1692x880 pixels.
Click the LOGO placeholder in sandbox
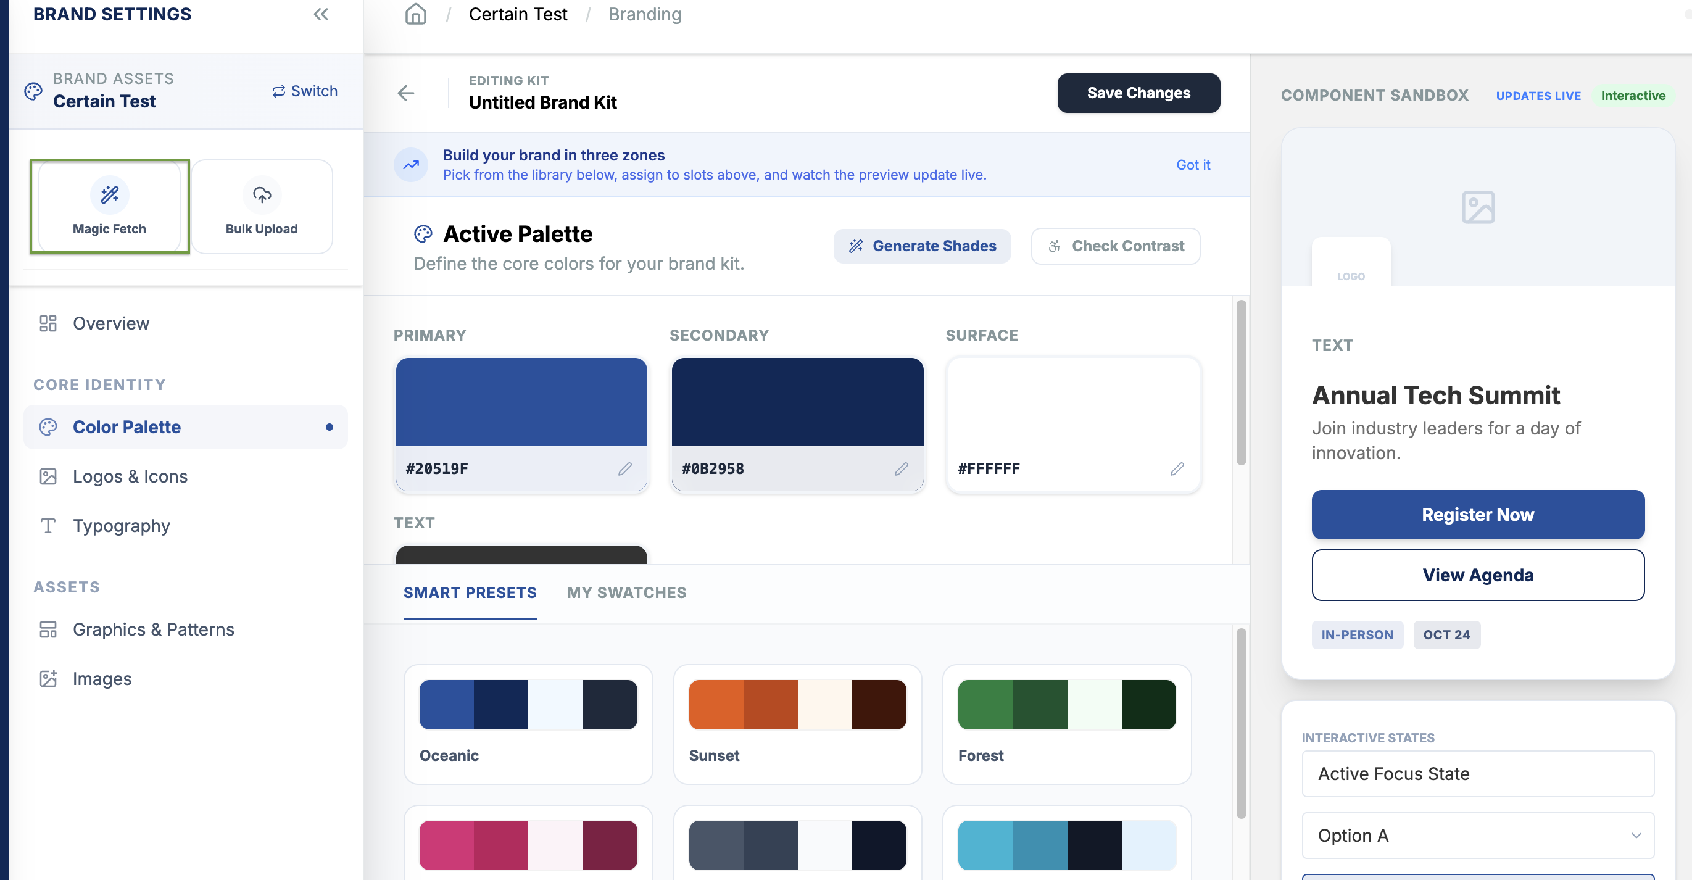click(x=1350, y=263)
